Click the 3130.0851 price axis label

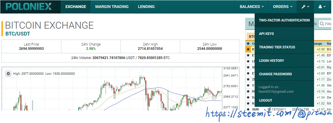point(230,68)
